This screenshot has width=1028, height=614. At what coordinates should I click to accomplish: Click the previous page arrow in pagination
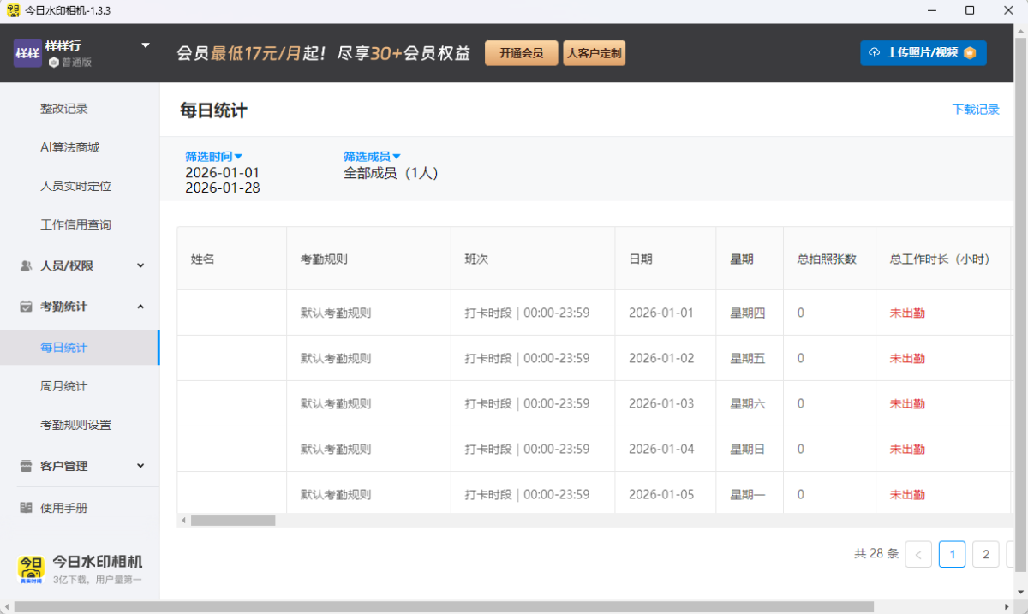pos(918,555)
